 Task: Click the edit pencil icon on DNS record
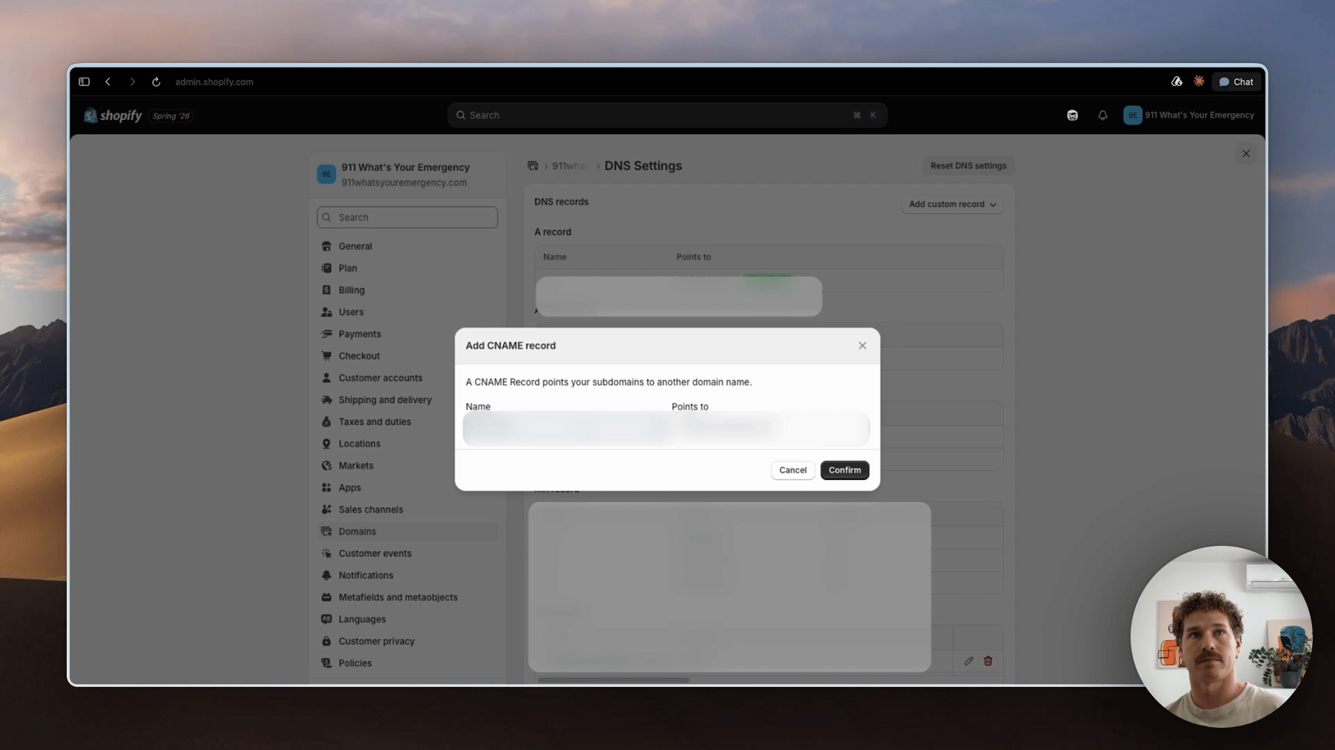click(x=969, y=661)
